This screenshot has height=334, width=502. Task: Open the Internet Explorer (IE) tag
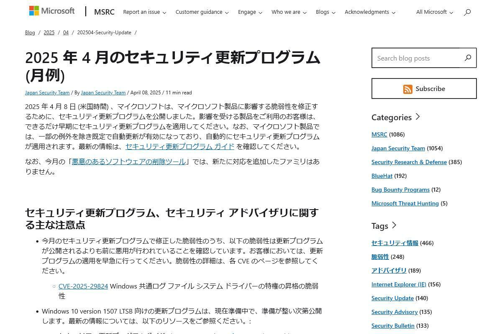399,284
